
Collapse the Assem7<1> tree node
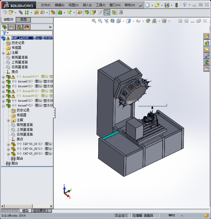[x=3, y=106]
